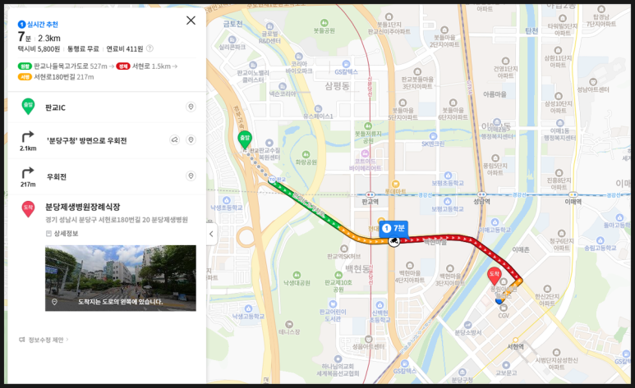Select the '분당구청' 방면으로 우회전 step
This screenshot has width=635, height=388.
(107, 140)
